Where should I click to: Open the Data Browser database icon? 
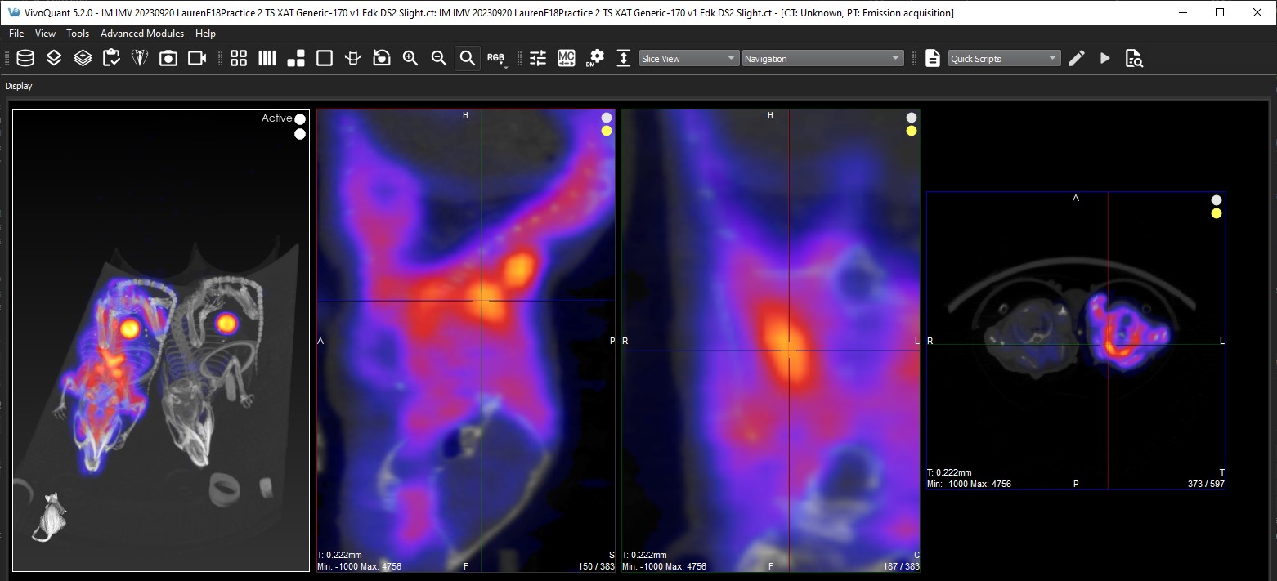[x=25, y=58]
